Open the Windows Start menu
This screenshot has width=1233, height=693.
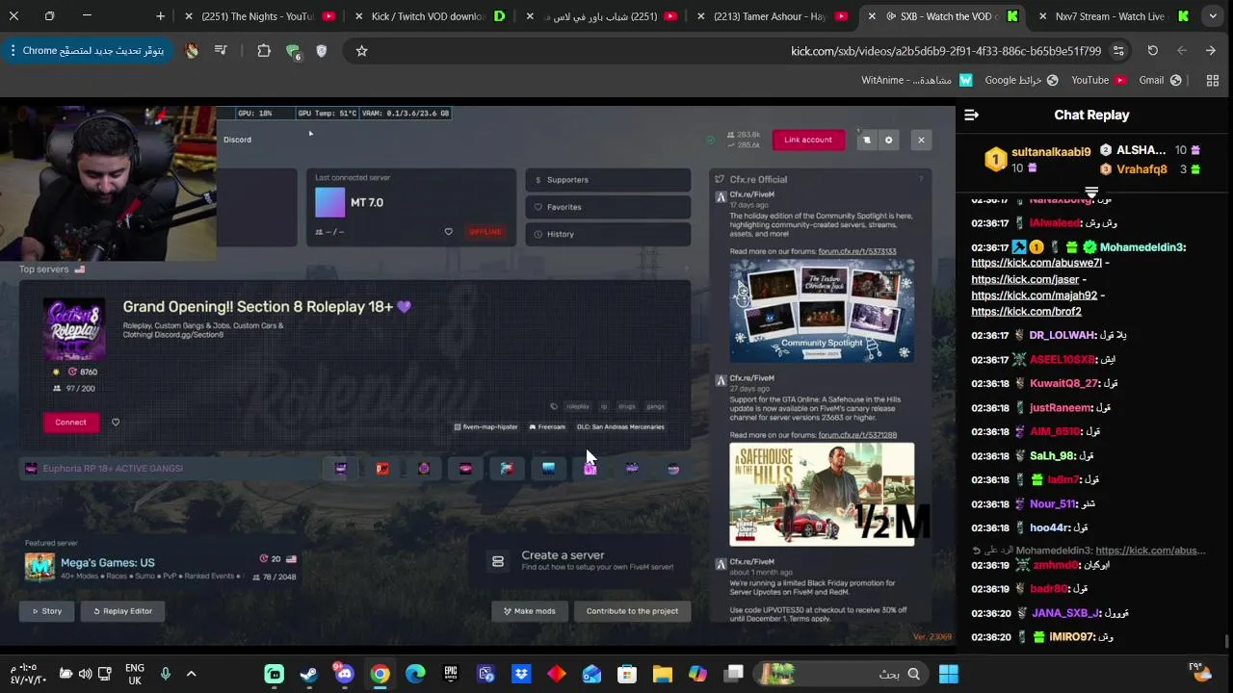pos(949,674)
